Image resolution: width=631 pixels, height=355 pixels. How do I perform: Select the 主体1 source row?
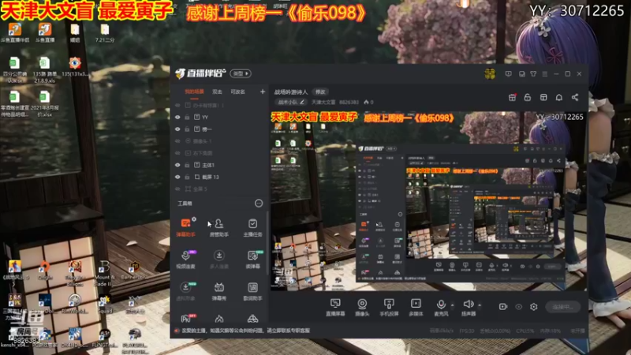pyautogui.click(x=219, y=165)
